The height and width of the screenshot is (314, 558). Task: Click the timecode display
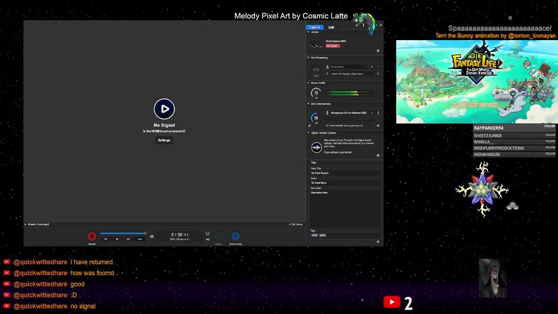[180, 235]
